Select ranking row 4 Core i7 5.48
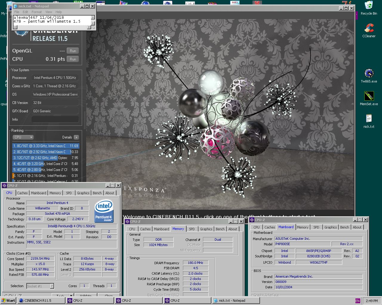The width and height of the screenshot is (382, 305). 46,164
